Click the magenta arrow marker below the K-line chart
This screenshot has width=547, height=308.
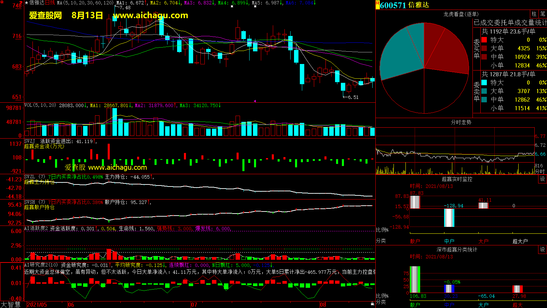(254, 101)
